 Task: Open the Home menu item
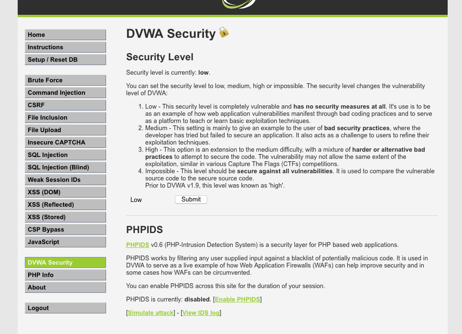coord(65,34)
